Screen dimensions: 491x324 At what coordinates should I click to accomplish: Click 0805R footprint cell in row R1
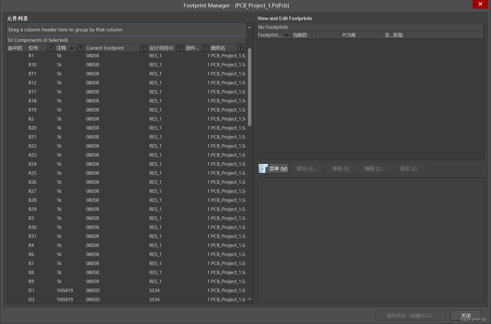coord(93,56)
